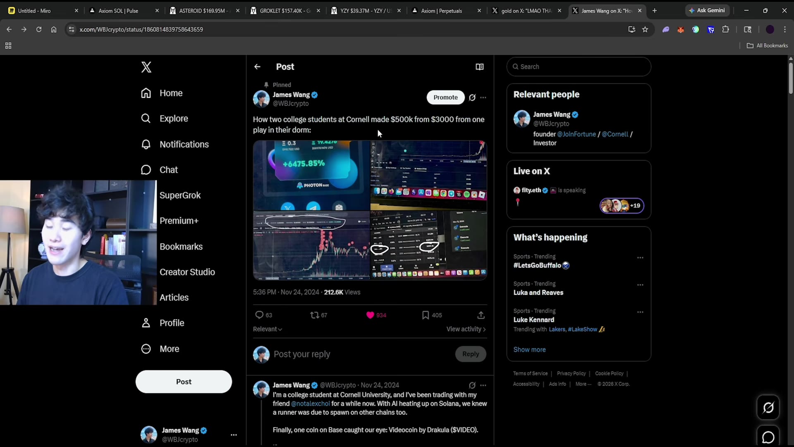The width and height of the screenshot is (794, 447).
Task: Switch to the Axiom | Perpetuals tab
Action: 447,11
